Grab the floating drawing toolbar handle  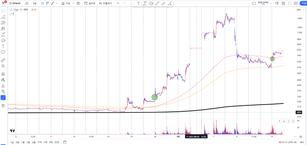coord(133,3)
